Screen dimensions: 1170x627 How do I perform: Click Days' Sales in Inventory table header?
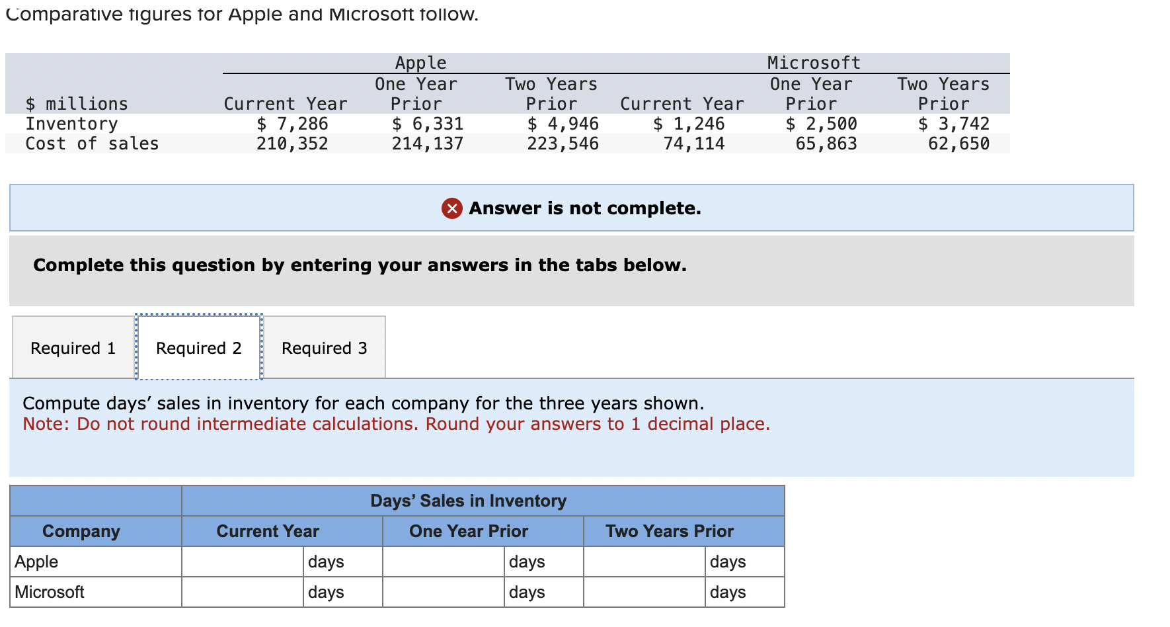pos(469,501)
